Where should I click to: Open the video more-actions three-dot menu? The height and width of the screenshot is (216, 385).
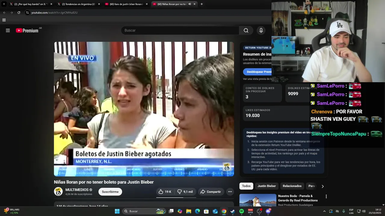[x=230, y=192]
